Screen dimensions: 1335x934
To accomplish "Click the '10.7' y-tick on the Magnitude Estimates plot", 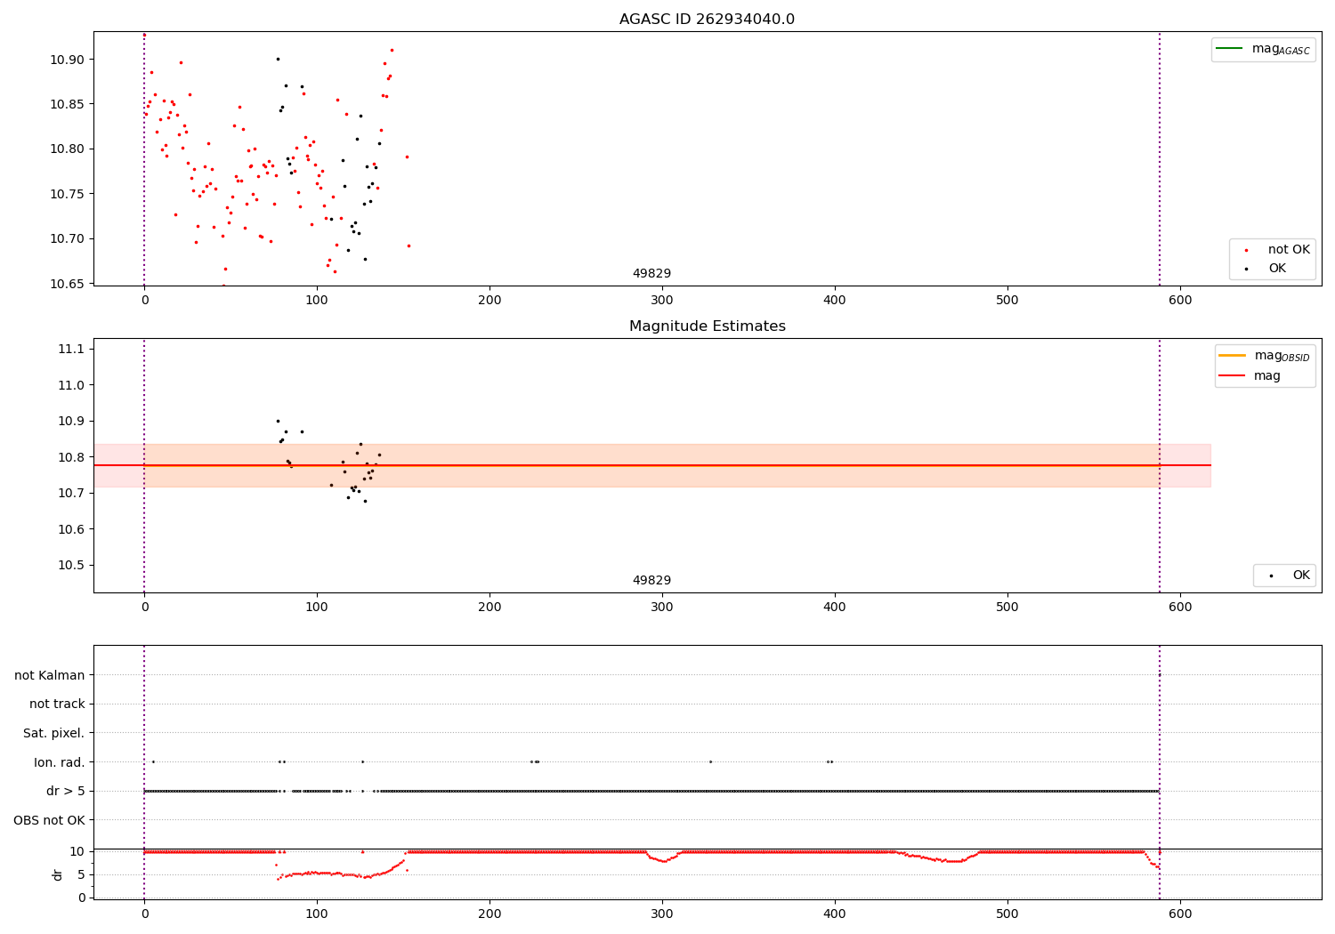I will 71,493.
